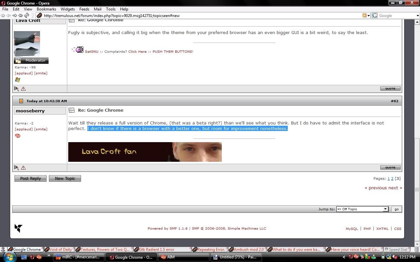This screenshot has width=420, height=262.
Task: Open the Tools menu
Action: 111,9
